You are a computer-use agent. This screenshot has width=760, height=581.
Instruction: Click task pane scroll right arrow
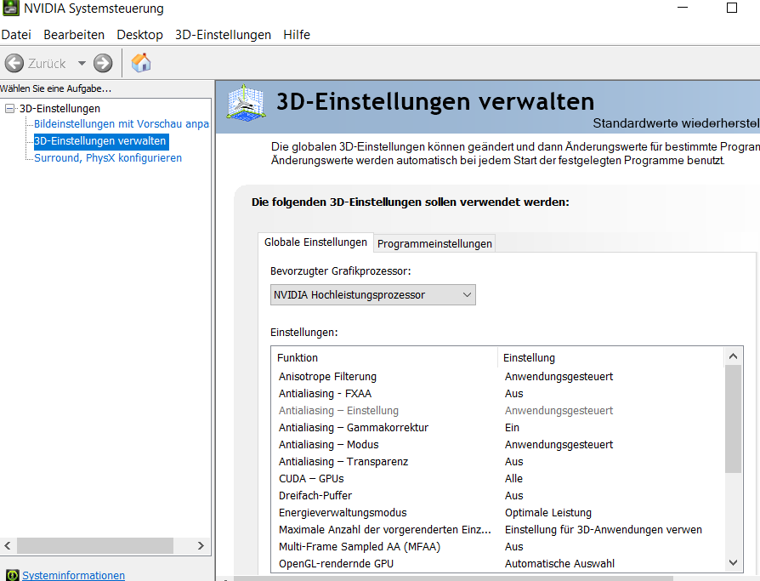(x=201, y=545)
